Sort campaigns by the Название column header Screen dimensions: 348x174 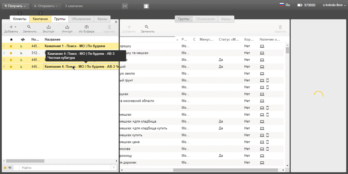pos(52,39)
